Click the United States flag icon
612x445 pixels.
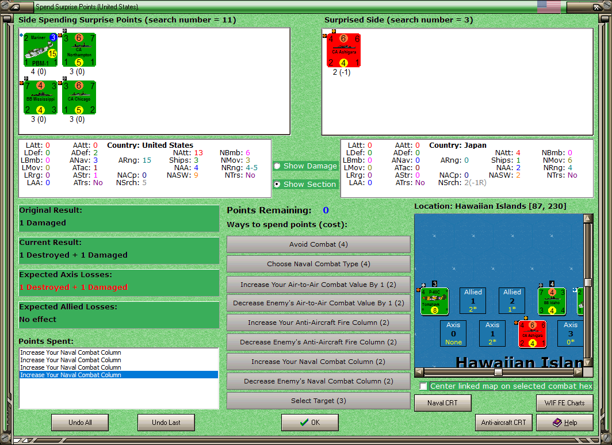pos(549,7)
